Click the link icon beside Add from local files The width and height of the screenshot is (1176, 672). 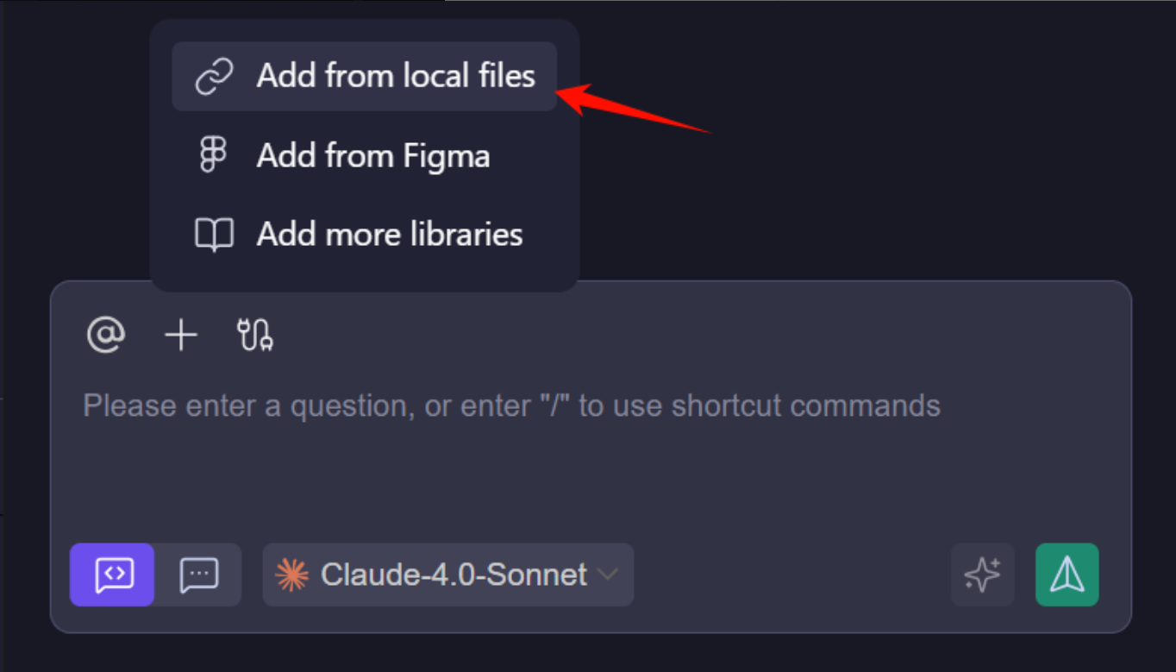(x=214, y=77)
